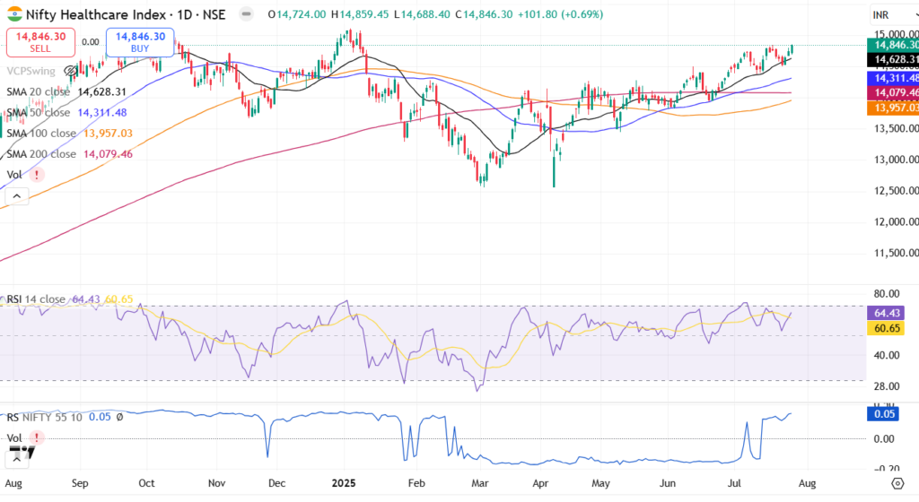The width and height of the screenshot is (919, 502).
Task: Click the 12,500.00 price scale label
Action: [x=896, y=190]
